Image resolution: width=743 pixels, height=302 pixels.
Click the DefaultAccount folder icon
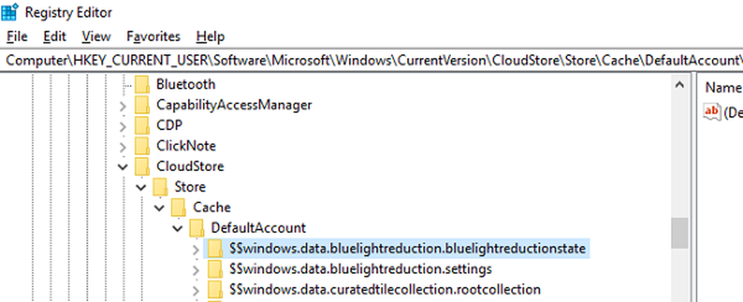point(197,228)
